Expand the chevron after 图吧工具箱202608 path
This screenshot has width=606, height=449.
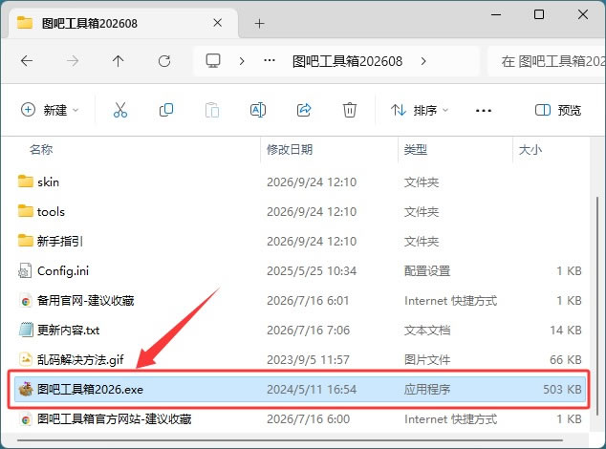(423, 61)
